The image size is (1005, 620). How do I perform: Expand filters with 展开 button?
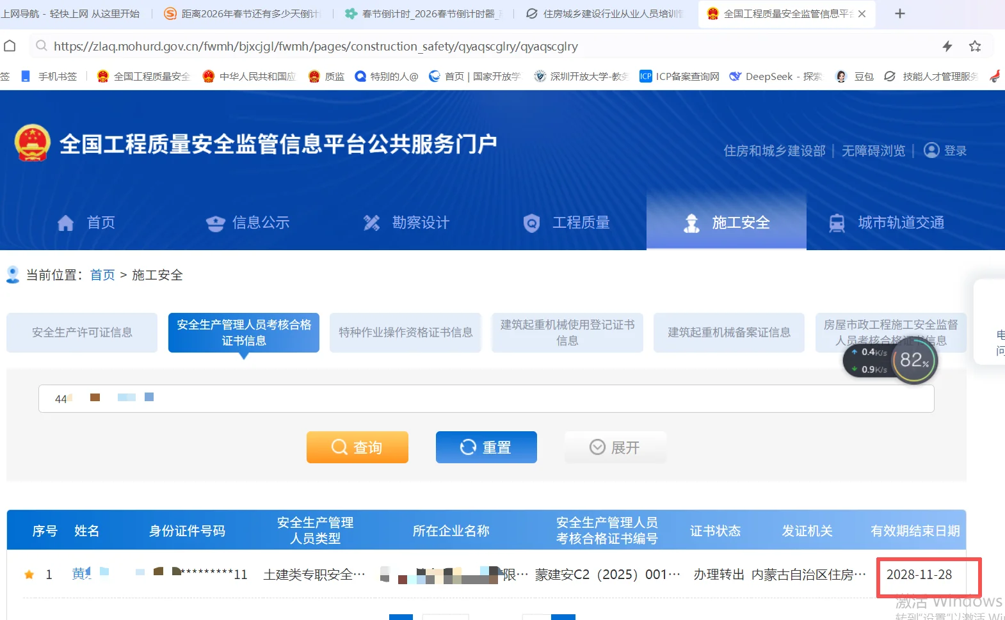(x=615, y=447)
